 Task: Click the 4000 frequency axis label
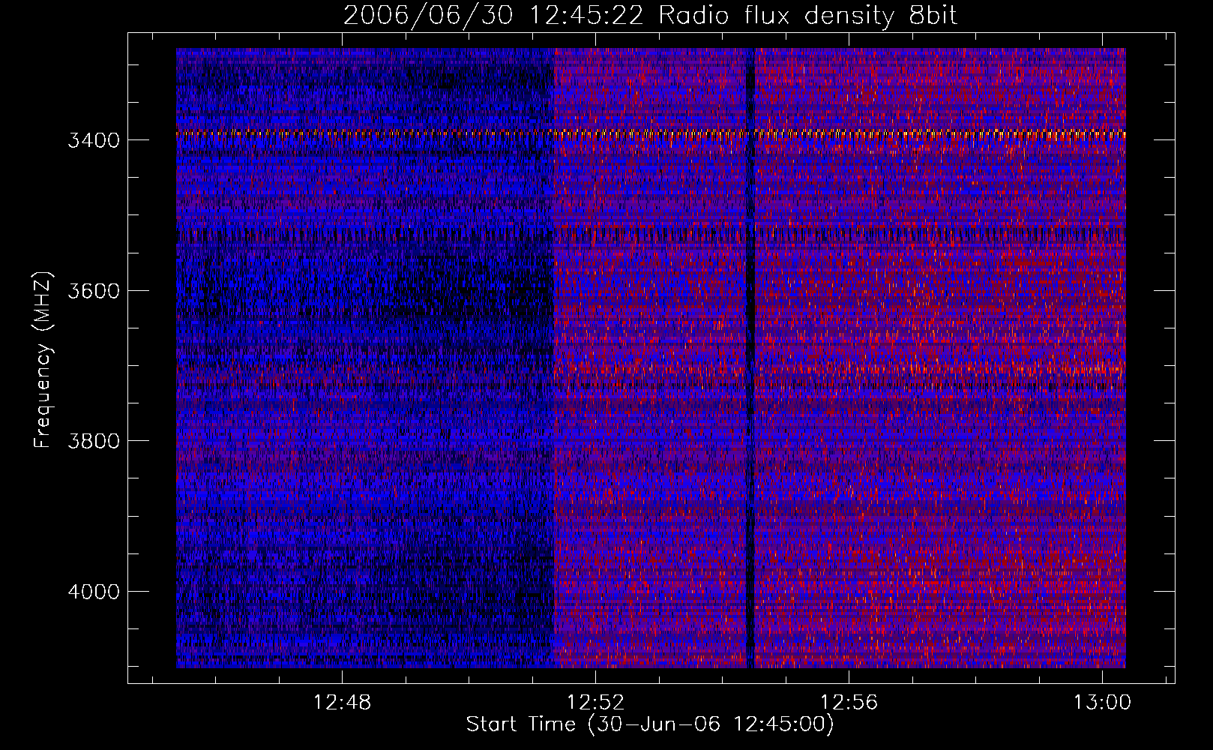[x=94, y=592]
